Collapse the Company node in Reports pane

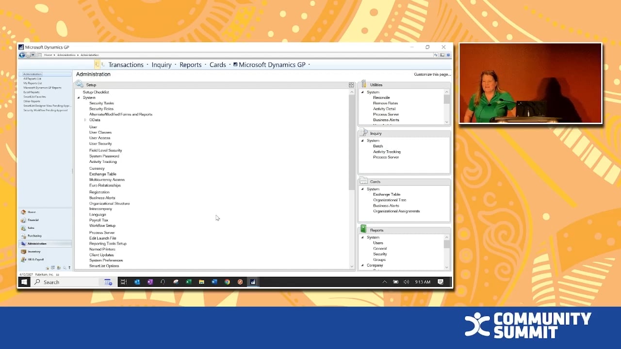click(x=362, y=266)
